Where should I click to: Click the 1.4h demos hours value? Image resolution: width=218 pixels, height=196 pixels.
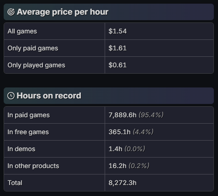116,149
